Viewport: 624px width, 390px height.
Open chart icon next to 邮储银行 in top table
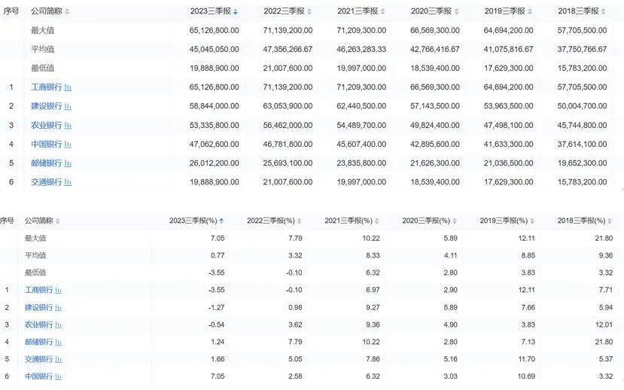click(68, 163)
